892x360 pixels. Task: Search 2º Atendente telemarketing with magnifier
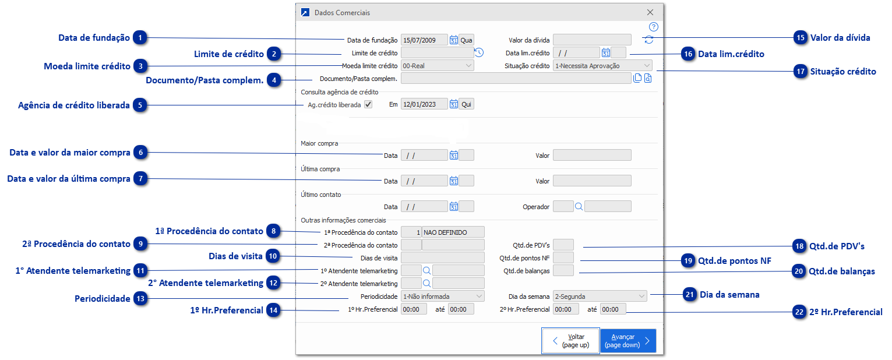(427, 283)
